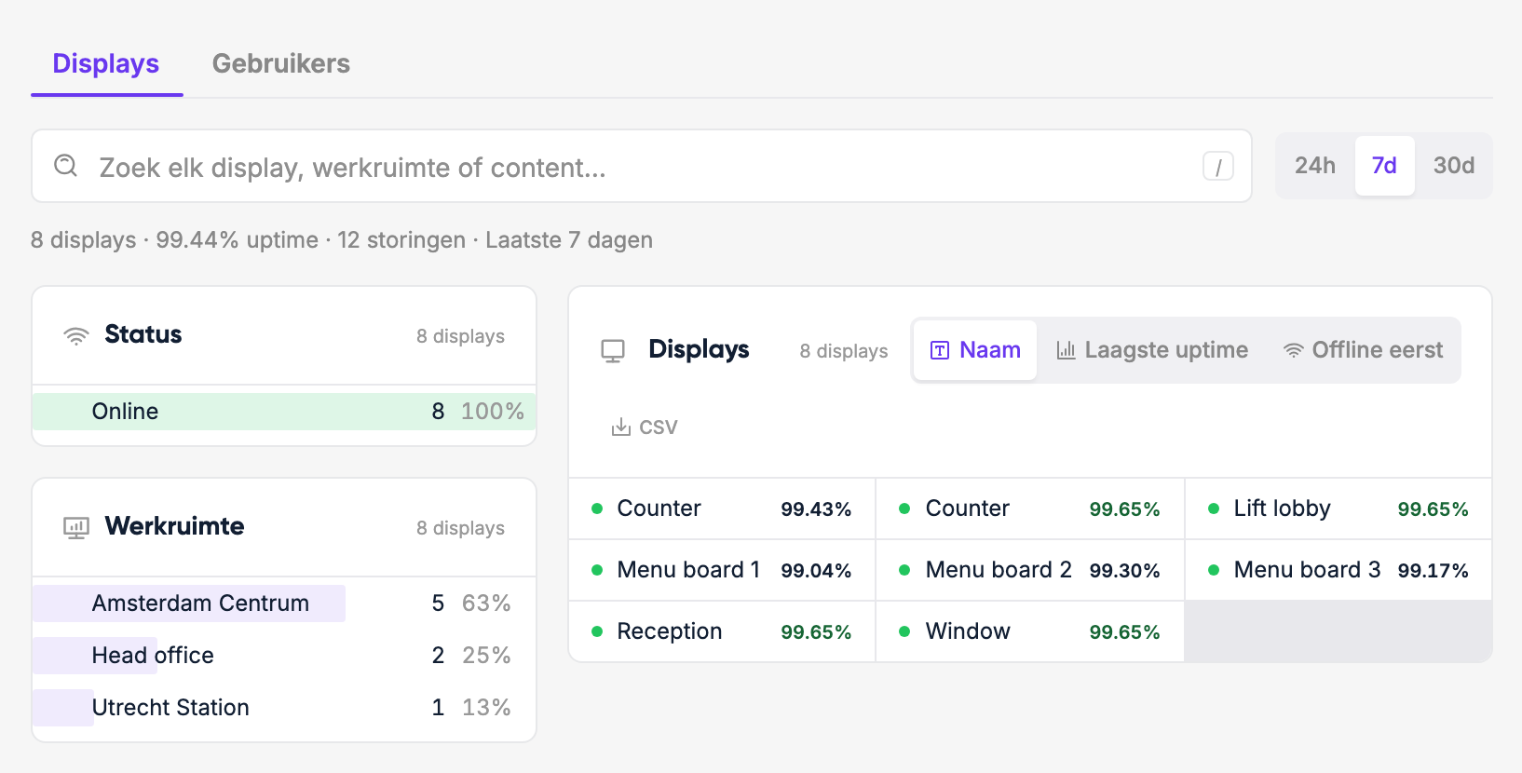Open the Menu board 2 display

1030,570
